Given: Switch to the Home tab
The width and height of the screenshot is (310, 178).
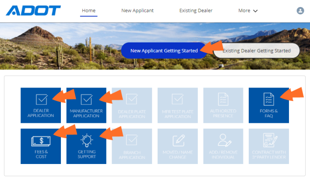Looking at the screenshot, I should [88, 10].
